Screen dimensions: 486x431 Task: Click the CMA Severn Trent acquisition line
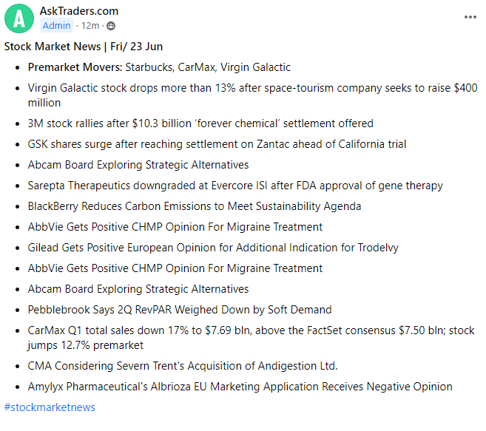[x=183, y=366]
